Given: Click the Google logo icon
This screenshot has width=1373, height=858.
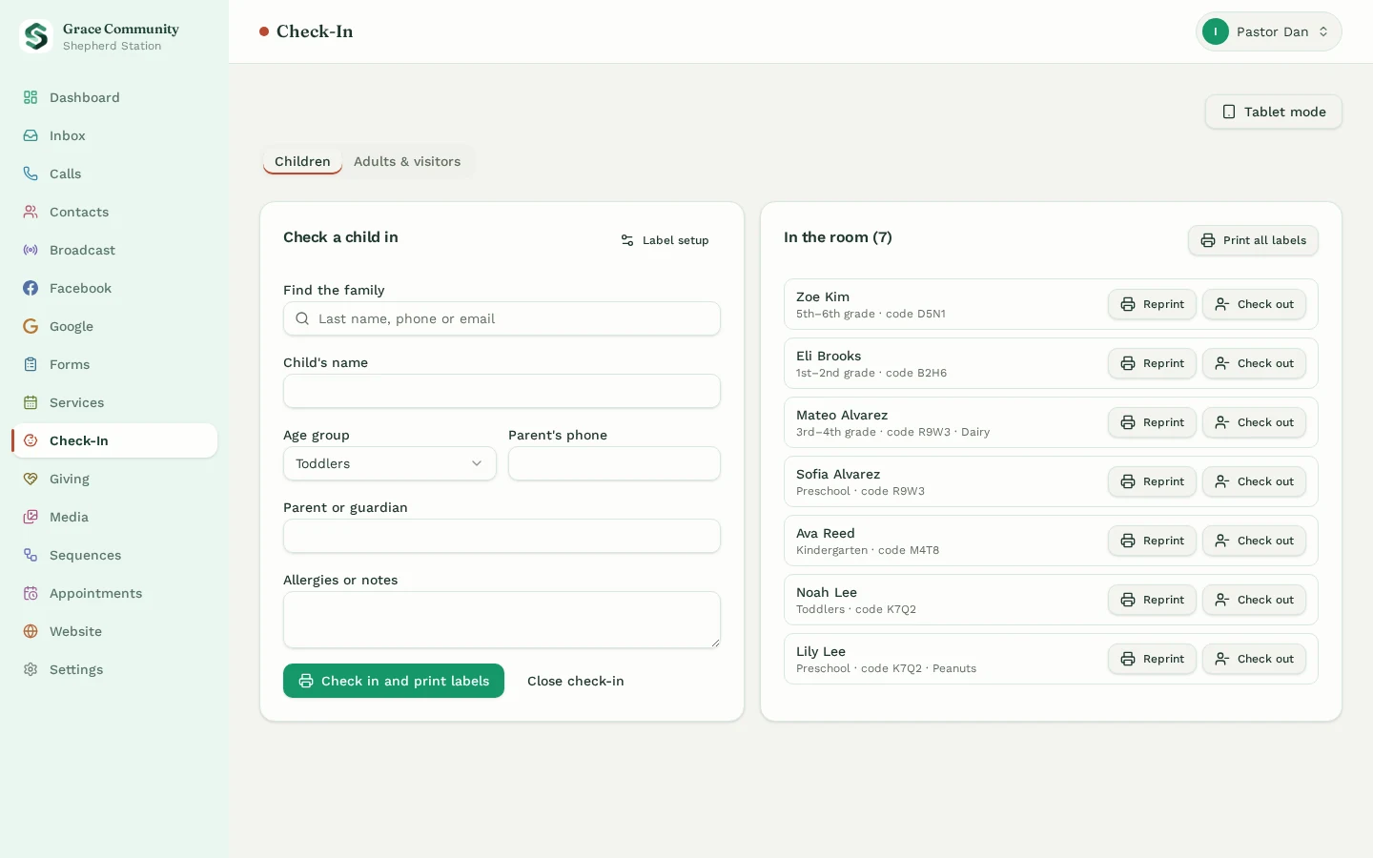Looking at the screenshot, I should 31,326.
